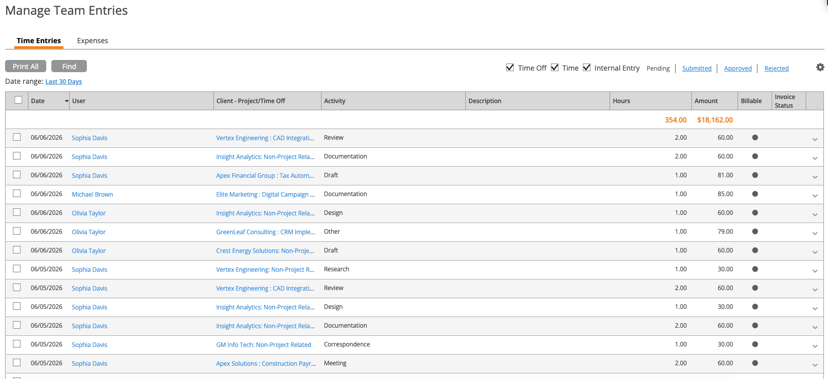Image resolution: width=828 pixels, height=379 pixels.
Task: Click total amount $18,162.00
Action: click(715, 120)
